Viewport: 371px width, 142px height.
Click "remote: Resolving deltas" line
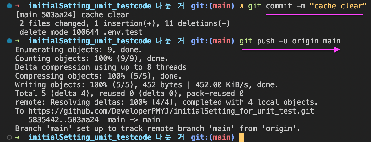click(x=166, y=102)
